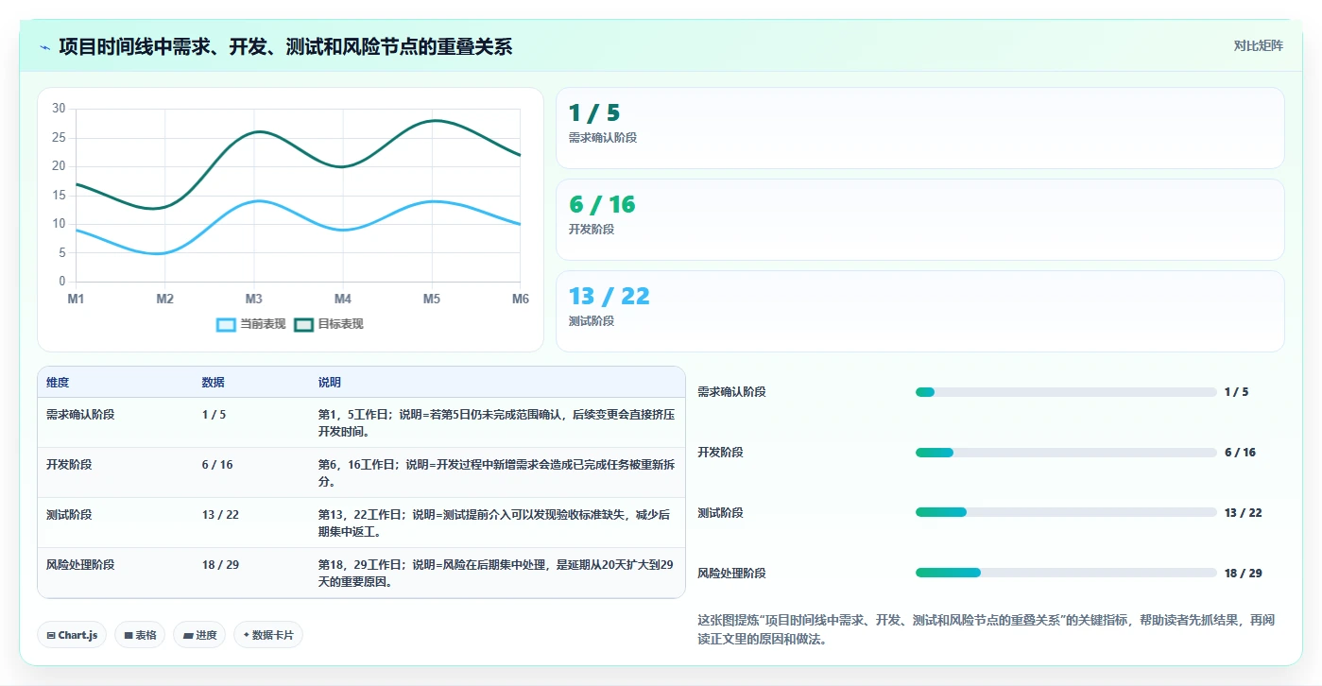The width and height of the screenshot is (1322, 686).
Task: Click the lightning icon beside the title
Action: tap(45, 47)
